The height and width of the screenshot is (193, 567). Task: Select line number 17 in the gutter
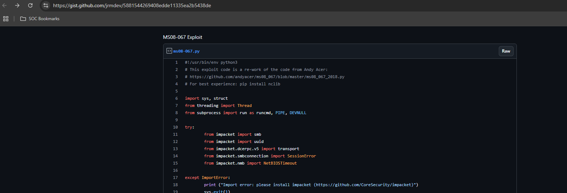175,178
